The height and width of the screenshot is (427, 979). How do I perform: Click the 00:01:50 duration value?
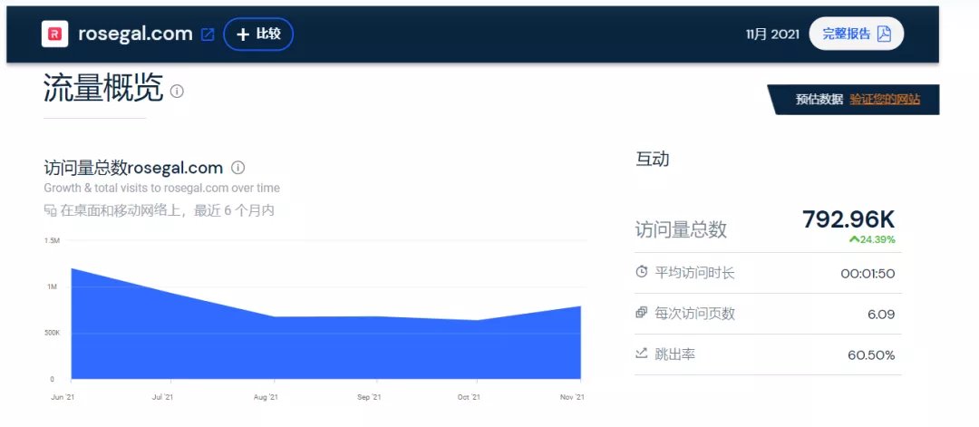(868, 274)
